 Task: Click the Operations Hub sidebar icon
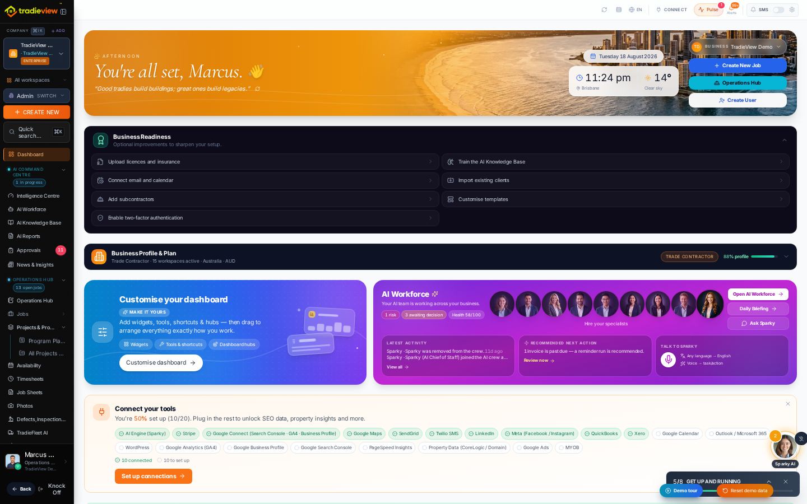[11, 301]
